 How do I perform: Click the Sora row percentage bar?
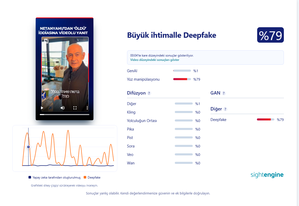(184, 146)
